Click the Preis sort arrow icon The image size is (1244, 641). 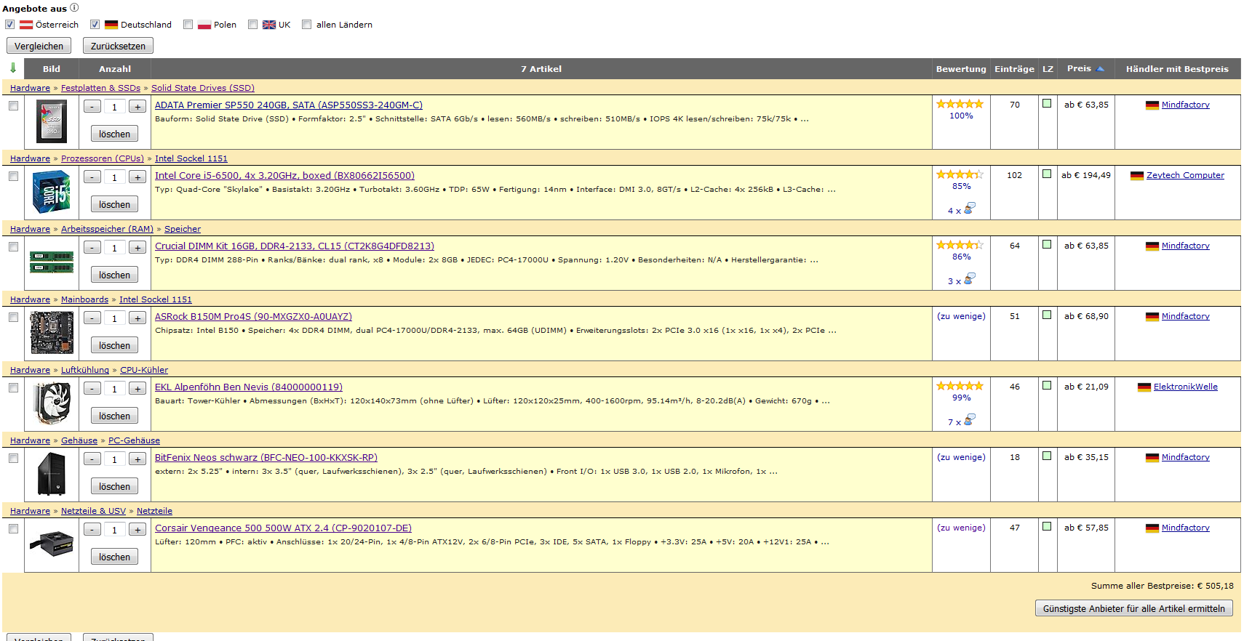pos(1100,68)
